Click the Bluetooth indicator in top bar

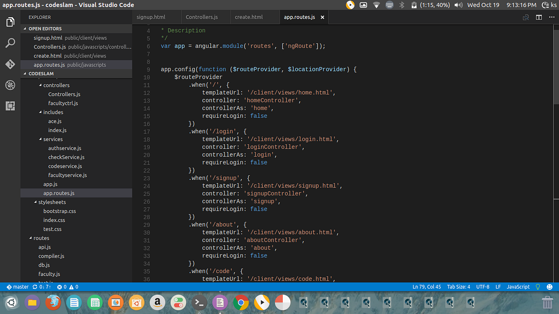402,5
